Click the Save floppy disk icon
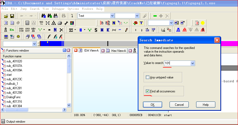 click(12, 16)
